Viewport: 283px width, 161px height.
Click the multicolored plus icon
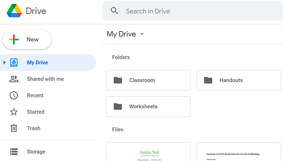pyautogui.click(x=14, y=40)
